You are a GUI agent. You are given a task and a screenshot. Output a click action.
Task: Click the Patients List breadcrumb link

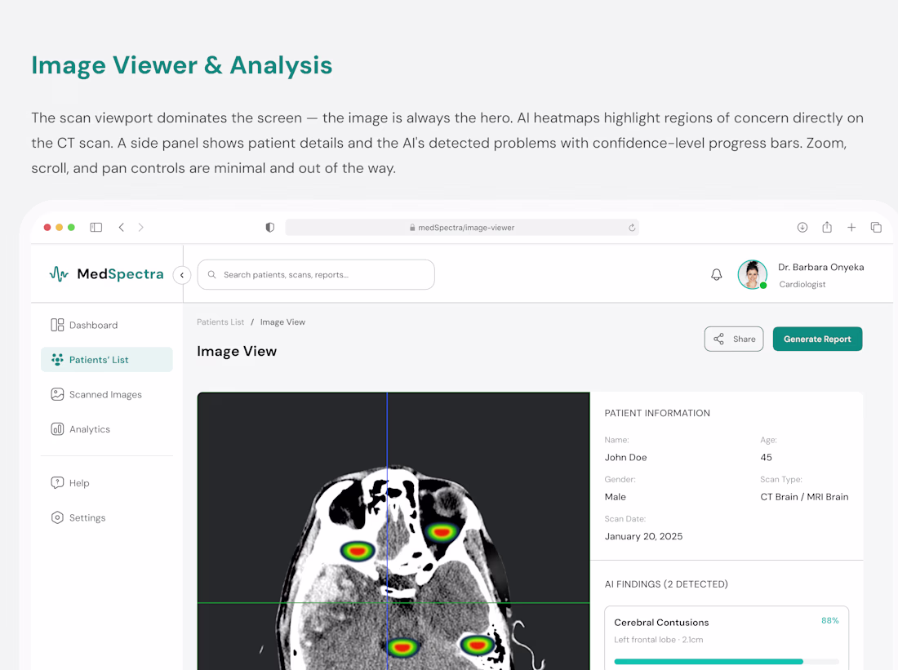tap(220, 322)
